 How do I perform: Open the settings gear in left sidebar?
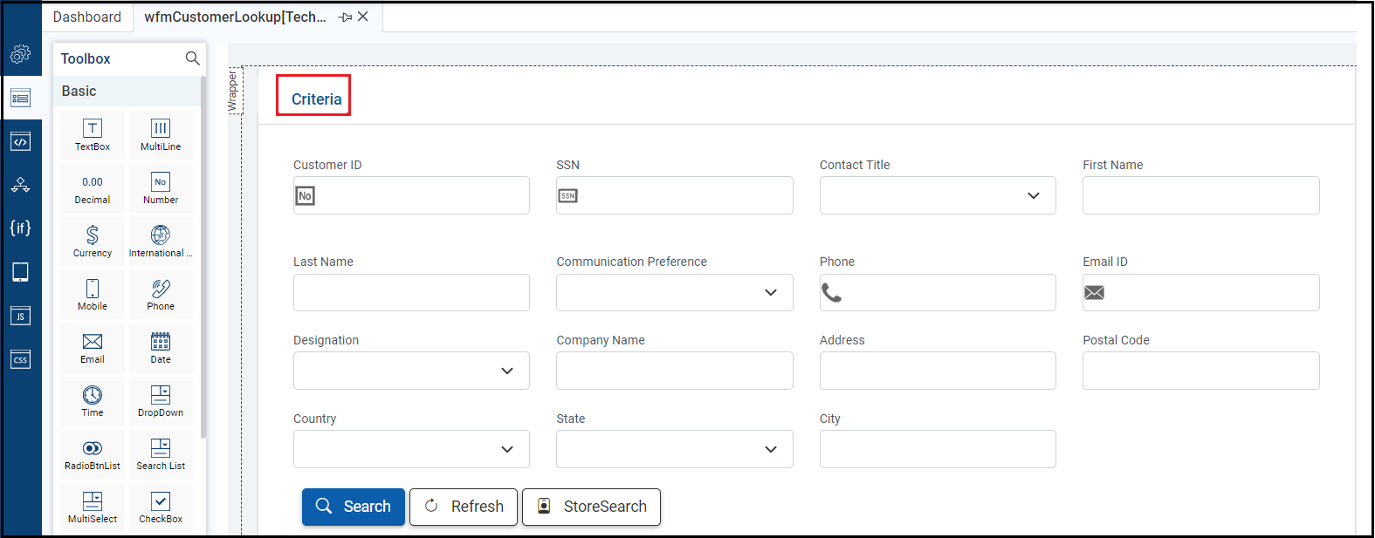point(21,54)
